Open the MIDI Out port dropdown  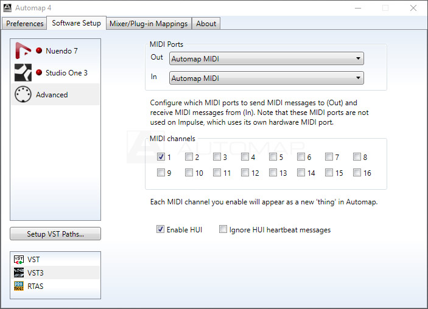[x=267, y=59]
